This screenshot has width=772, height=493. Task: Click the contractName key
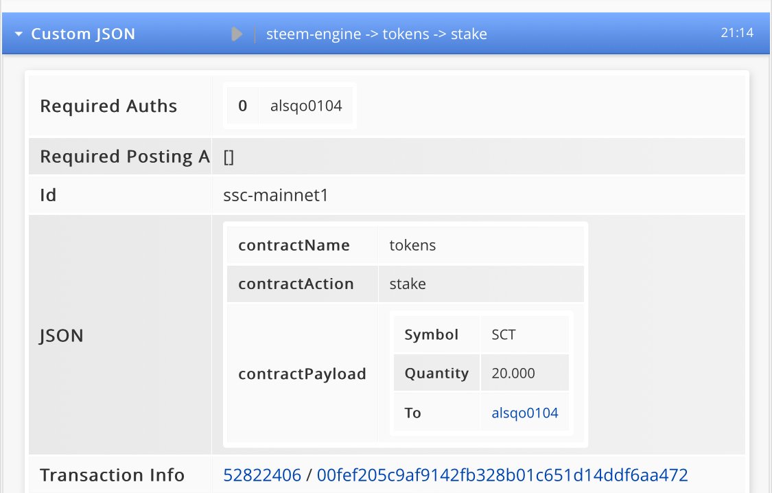coord(294,245)
